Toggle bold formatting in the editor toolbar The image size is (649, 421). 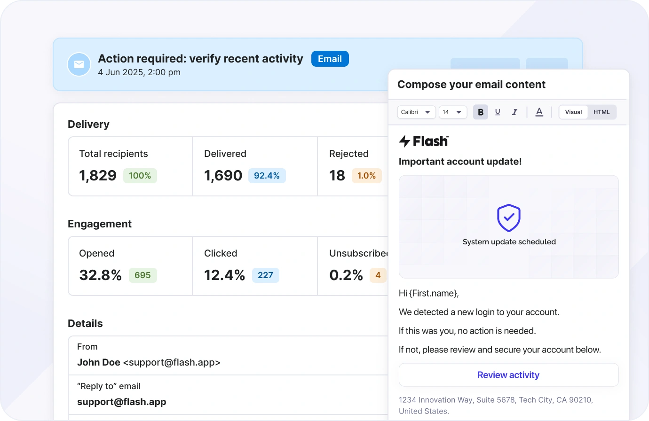(480, 112)
